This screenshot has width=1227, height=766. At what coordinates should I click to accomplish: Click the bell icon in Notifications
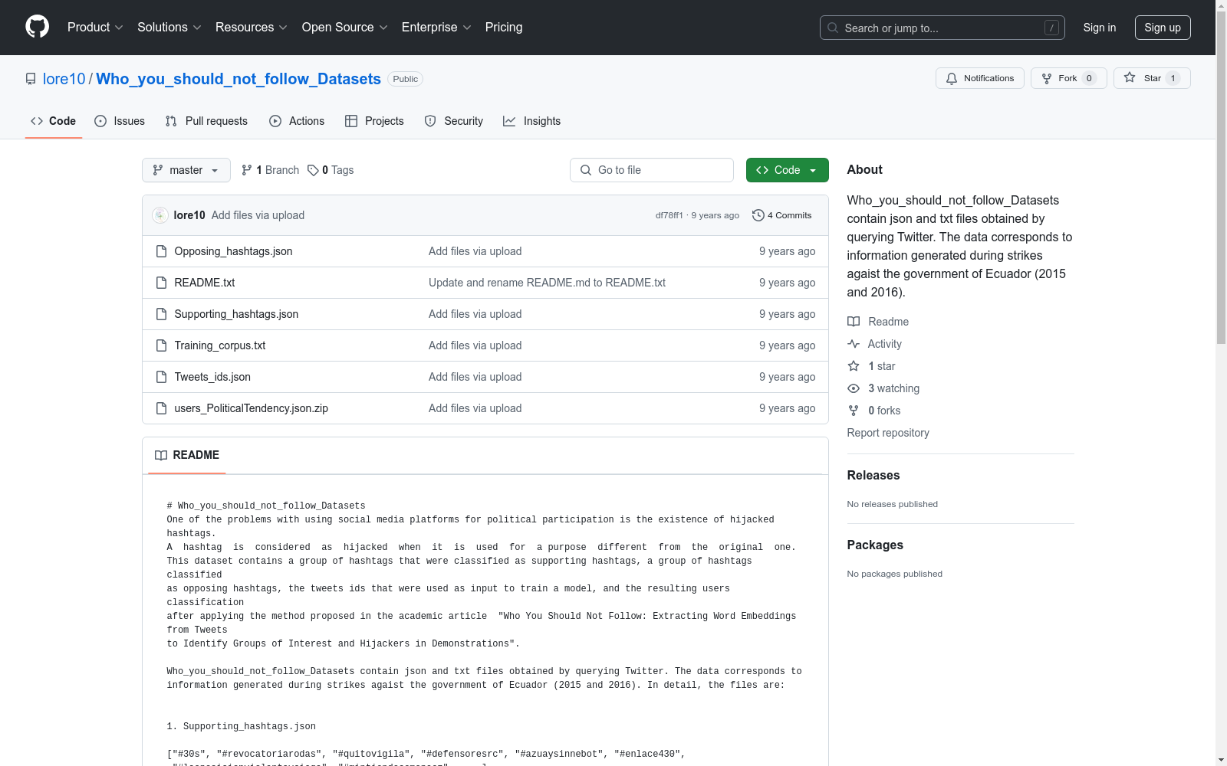click(952, 78)
